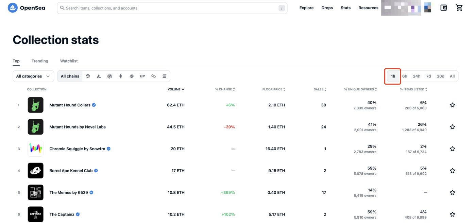Filter by the Solana chain icon

click(x=164, y=76)
